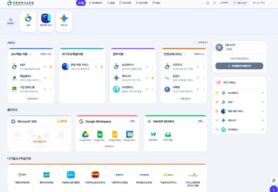The height and width of the screenshot is (192, 278).
Task: Click the notification bell icon in header
Action: [208, 3]
